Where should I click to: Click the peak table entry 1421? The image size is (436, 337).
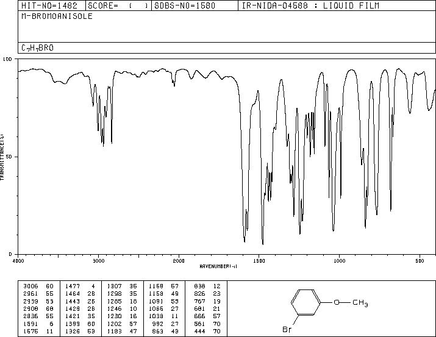coord(73,316)
